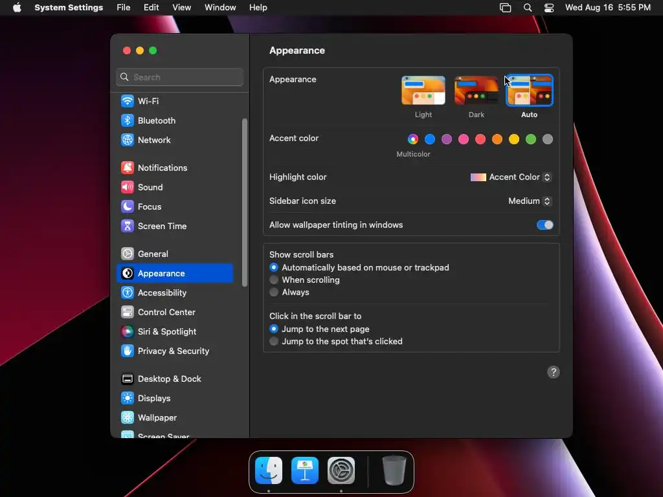The width and height of the screenshot is (663, 497).
Task: Click the help question mark button
Action: click(553, 372)
